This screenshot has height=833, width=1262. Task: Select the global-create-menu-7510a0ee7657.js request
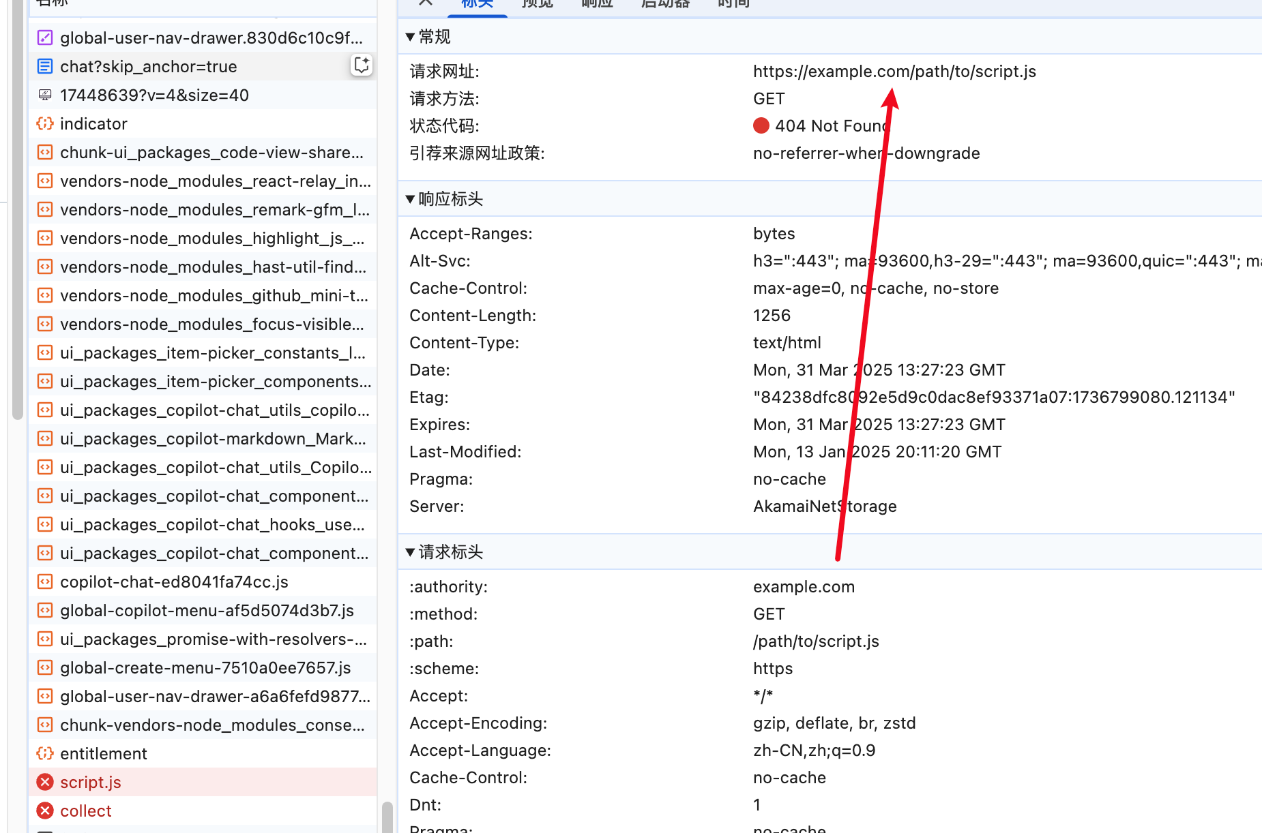pos(205,667)
